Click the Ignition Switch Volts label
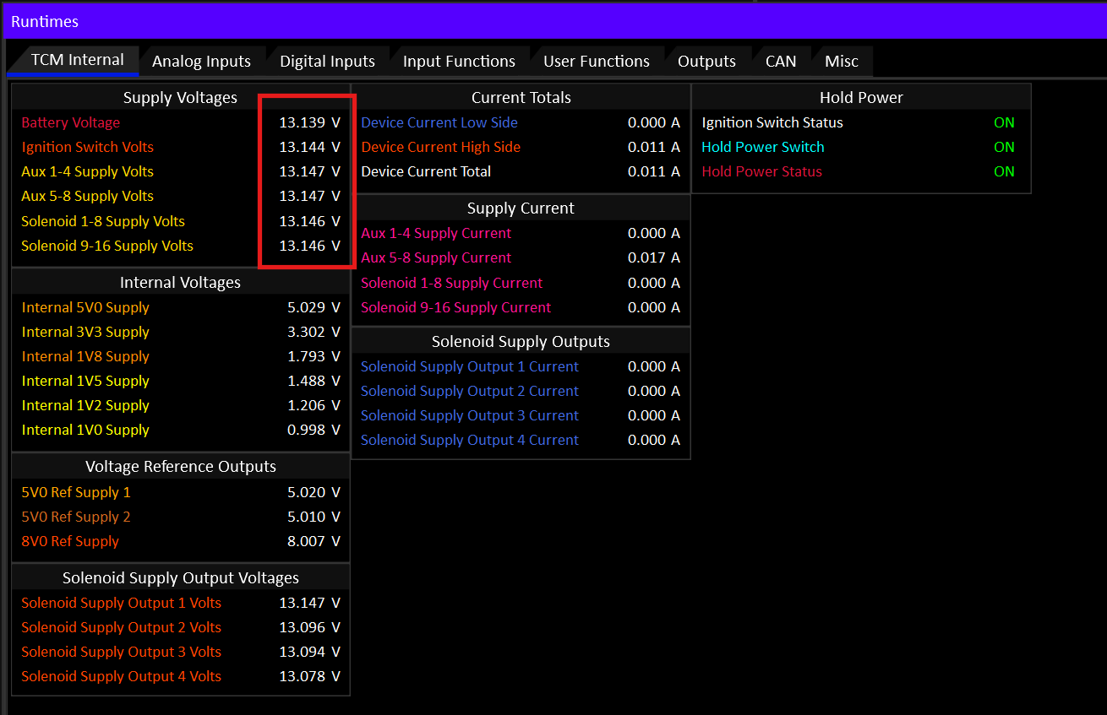 pos(88,147)
